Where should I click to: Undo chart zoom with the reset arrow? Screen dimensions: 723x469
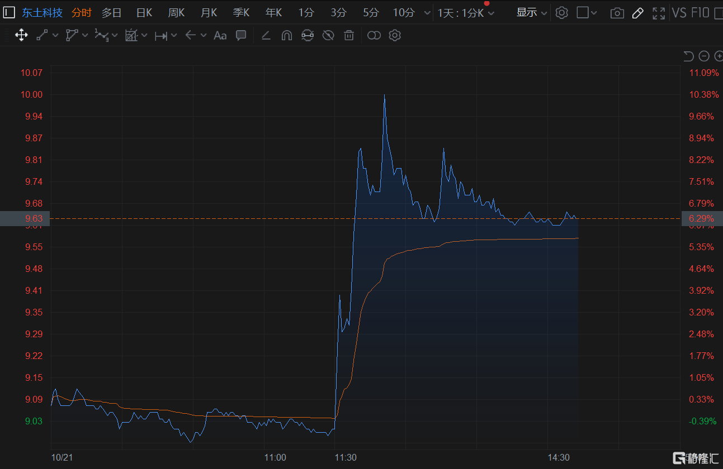coord(688,56)
